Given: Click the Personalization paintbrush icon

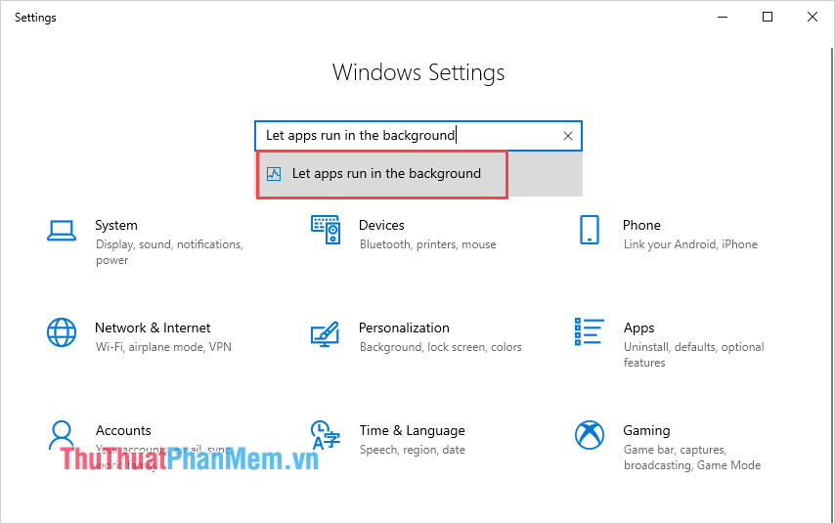Looking at the screenshot, I should click(x=325, y=334).
